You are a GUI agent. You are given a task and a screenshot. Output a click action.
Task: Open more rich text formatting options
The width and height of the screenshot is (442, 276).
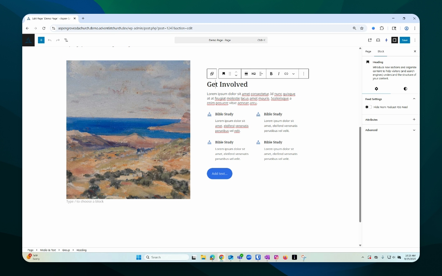(294, 74)
